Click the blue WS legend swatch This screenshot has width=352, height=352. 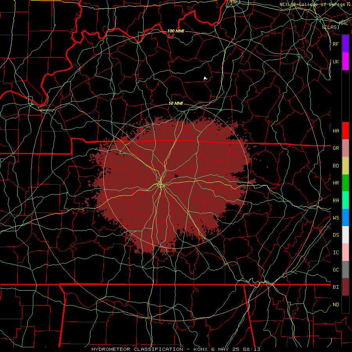(x=345, y=217)
